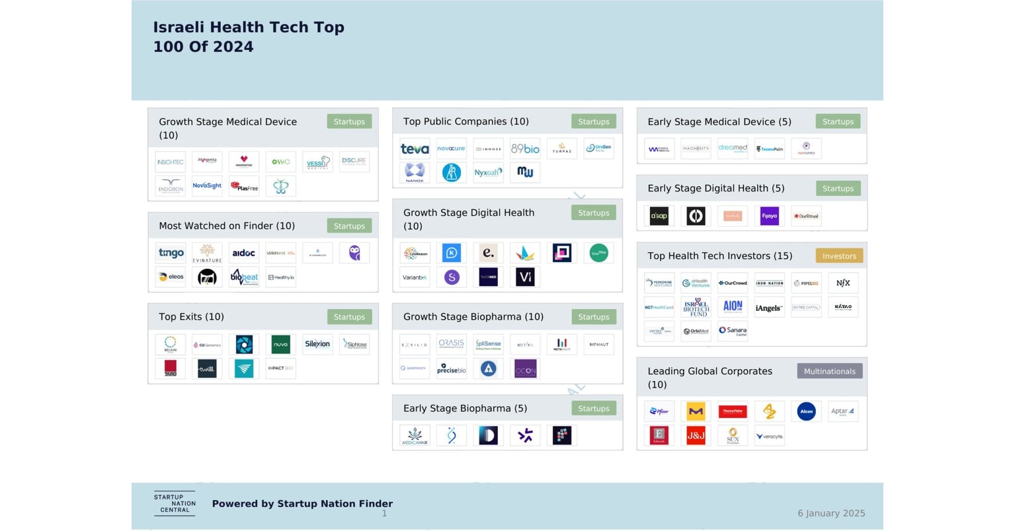
Task: Click 'Powered by Startup Nation Finder' text
Action: [302, 504]
